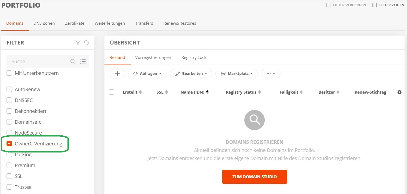
Task: Click Filter zeigen at top right
Action: click(388, 5)
